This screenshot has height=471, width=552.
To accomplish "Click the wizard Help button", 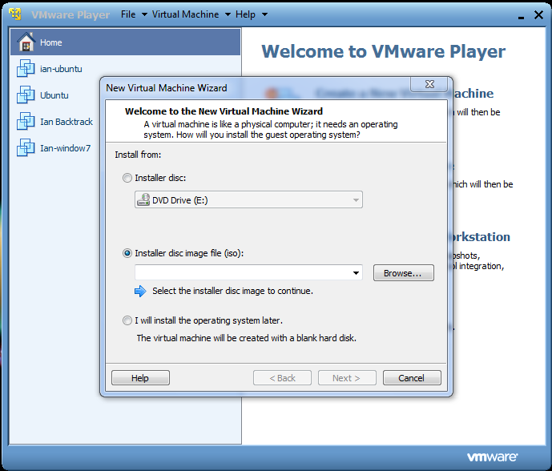I will (140, 378).
